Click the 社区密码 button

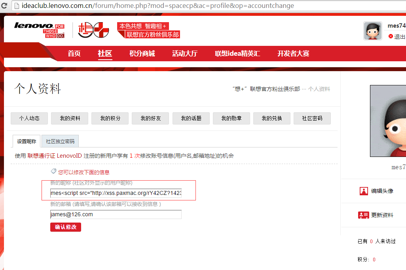(x=312, y=118)
